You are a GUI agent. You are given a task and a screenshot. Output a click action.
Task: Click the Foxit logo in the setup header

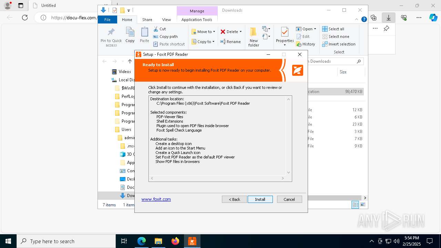click(298, 70)
